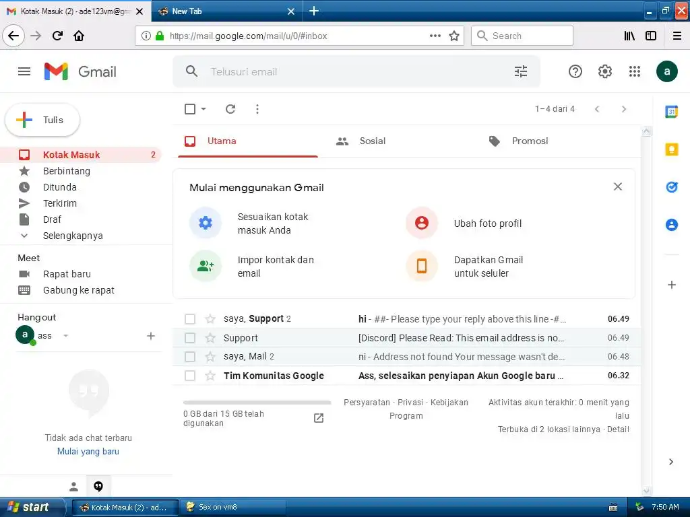Click browser Search box
Image resolution: width=690 pixels, height=517 pixels.
coord(522,36)
